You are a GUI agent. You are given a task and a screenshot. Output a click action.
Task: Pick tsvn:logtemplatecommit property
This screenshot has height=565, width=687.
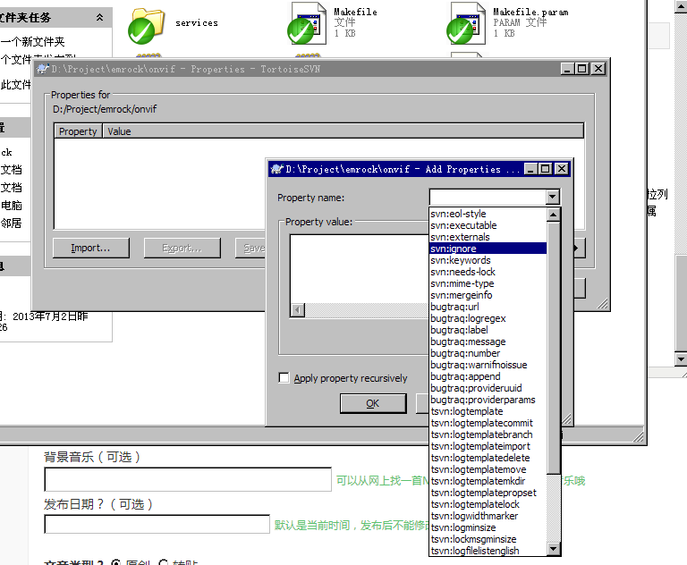[x=488, y=423]
